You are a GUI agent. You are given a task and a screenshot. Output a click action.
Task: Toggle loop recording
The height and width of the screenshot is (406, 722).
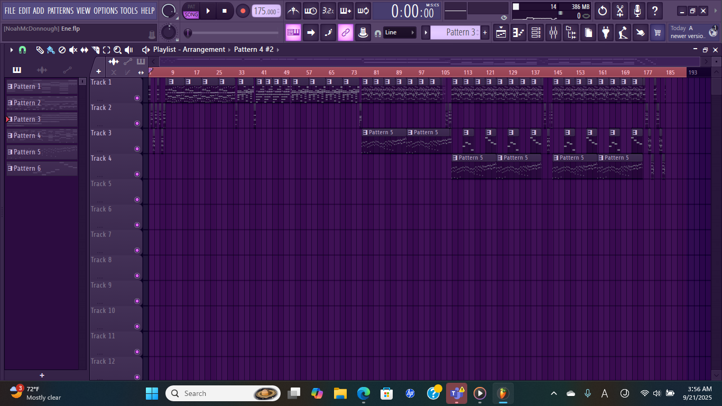point(363,11)
